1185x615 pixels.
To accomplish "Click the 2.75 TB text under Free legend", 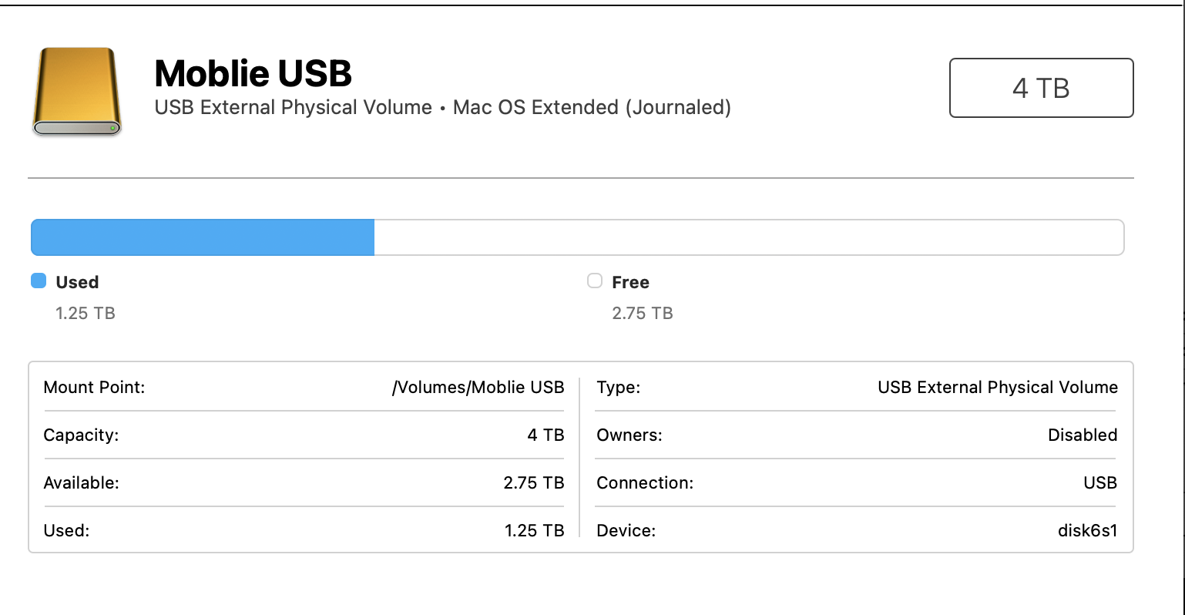I will [643, 313].
